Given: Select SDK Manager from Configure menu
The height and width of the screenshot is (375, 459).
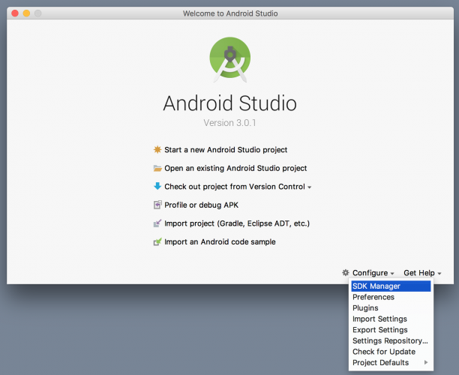Looking at the screenshot, I should (376, 286).
